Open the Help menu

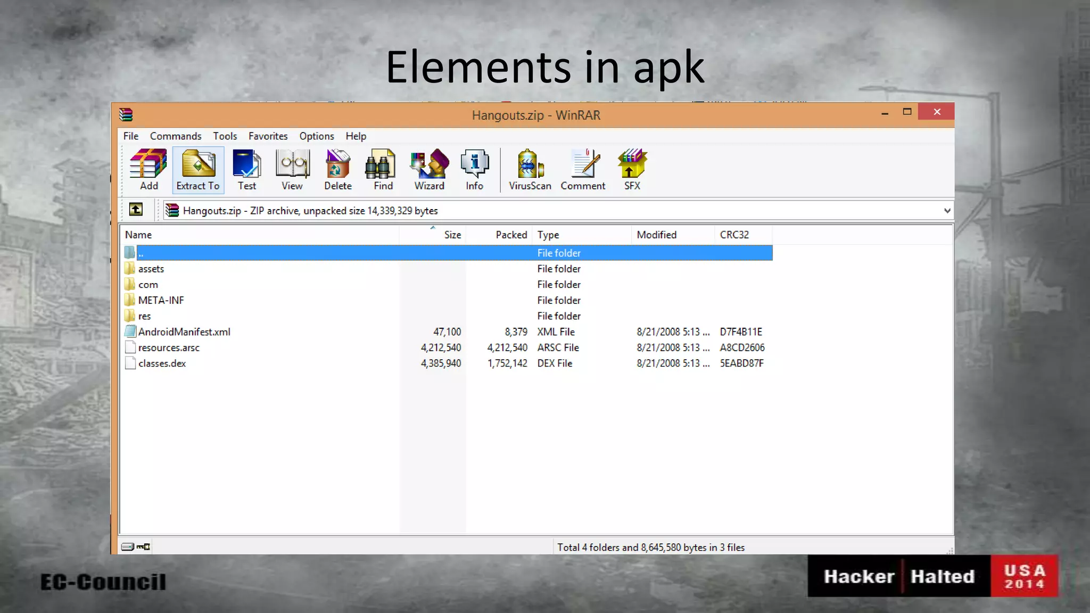(x=356, y=136)
